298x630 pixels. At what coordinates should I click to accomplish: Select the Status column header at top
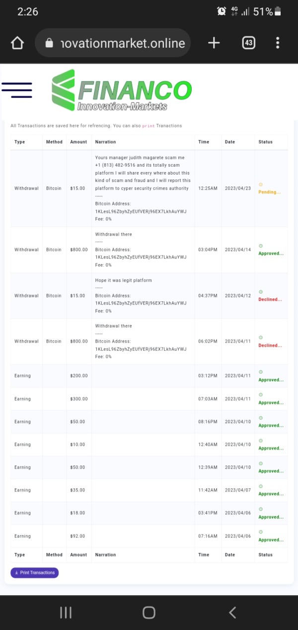coord(265,142)
